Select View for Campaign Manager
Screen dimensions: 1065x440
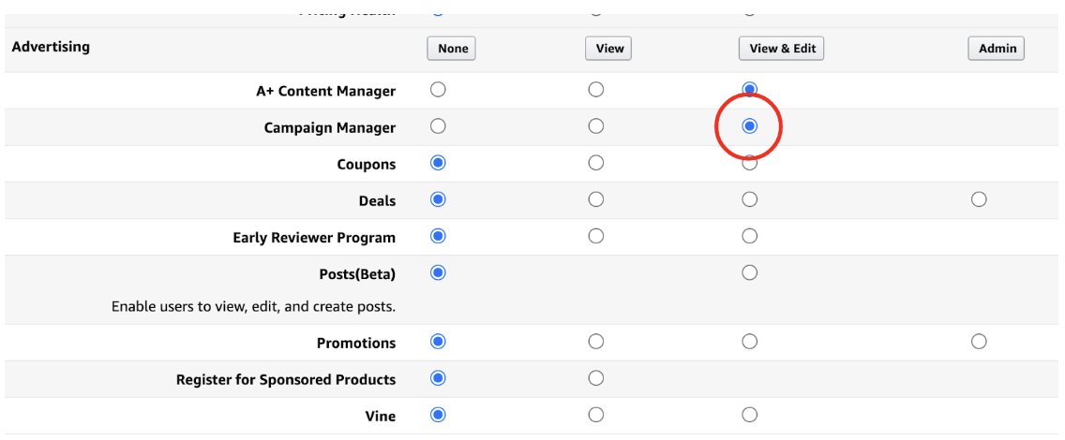tap(595, 126)
